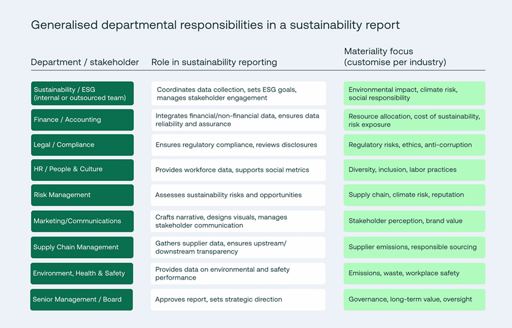This screenshot has width=512, height=328.
Task: Select the 'Supplier emissions, responsible sourcing' box
Action: coord(414,247)
